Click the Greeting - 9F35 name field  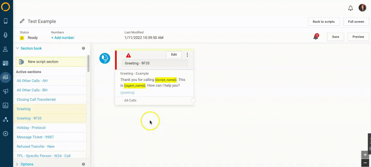pos(155,63)
